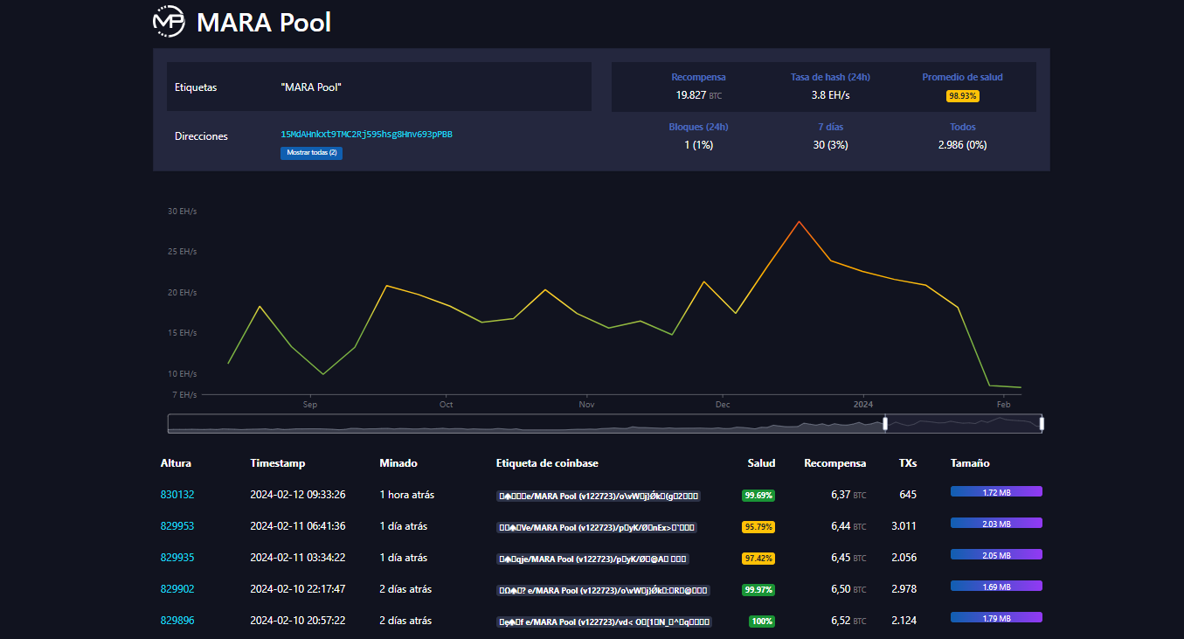Image resolution: width=1184 pixels, height=639 pixels.
Task: Click the 98.93% Promedio de salud badge
Action: (x=962, y=96)
